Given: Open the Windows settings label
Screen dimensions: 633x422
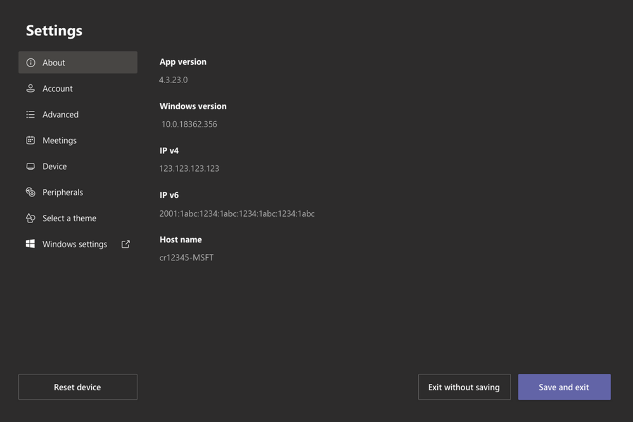Looking at the screenshot, I should click(75, 244).
